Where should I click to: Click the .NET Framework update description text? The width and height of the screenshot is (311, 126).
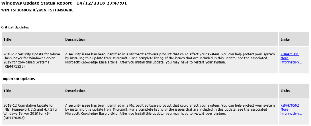coord(170,110)
